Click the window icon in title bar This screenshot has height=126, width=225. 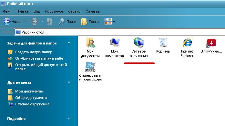(3, 4)
